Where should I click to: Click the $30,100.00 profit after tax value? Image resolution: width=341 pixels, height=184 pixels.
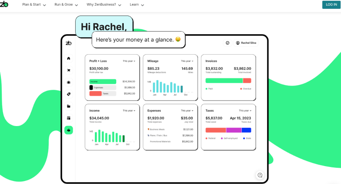[99, 68]
